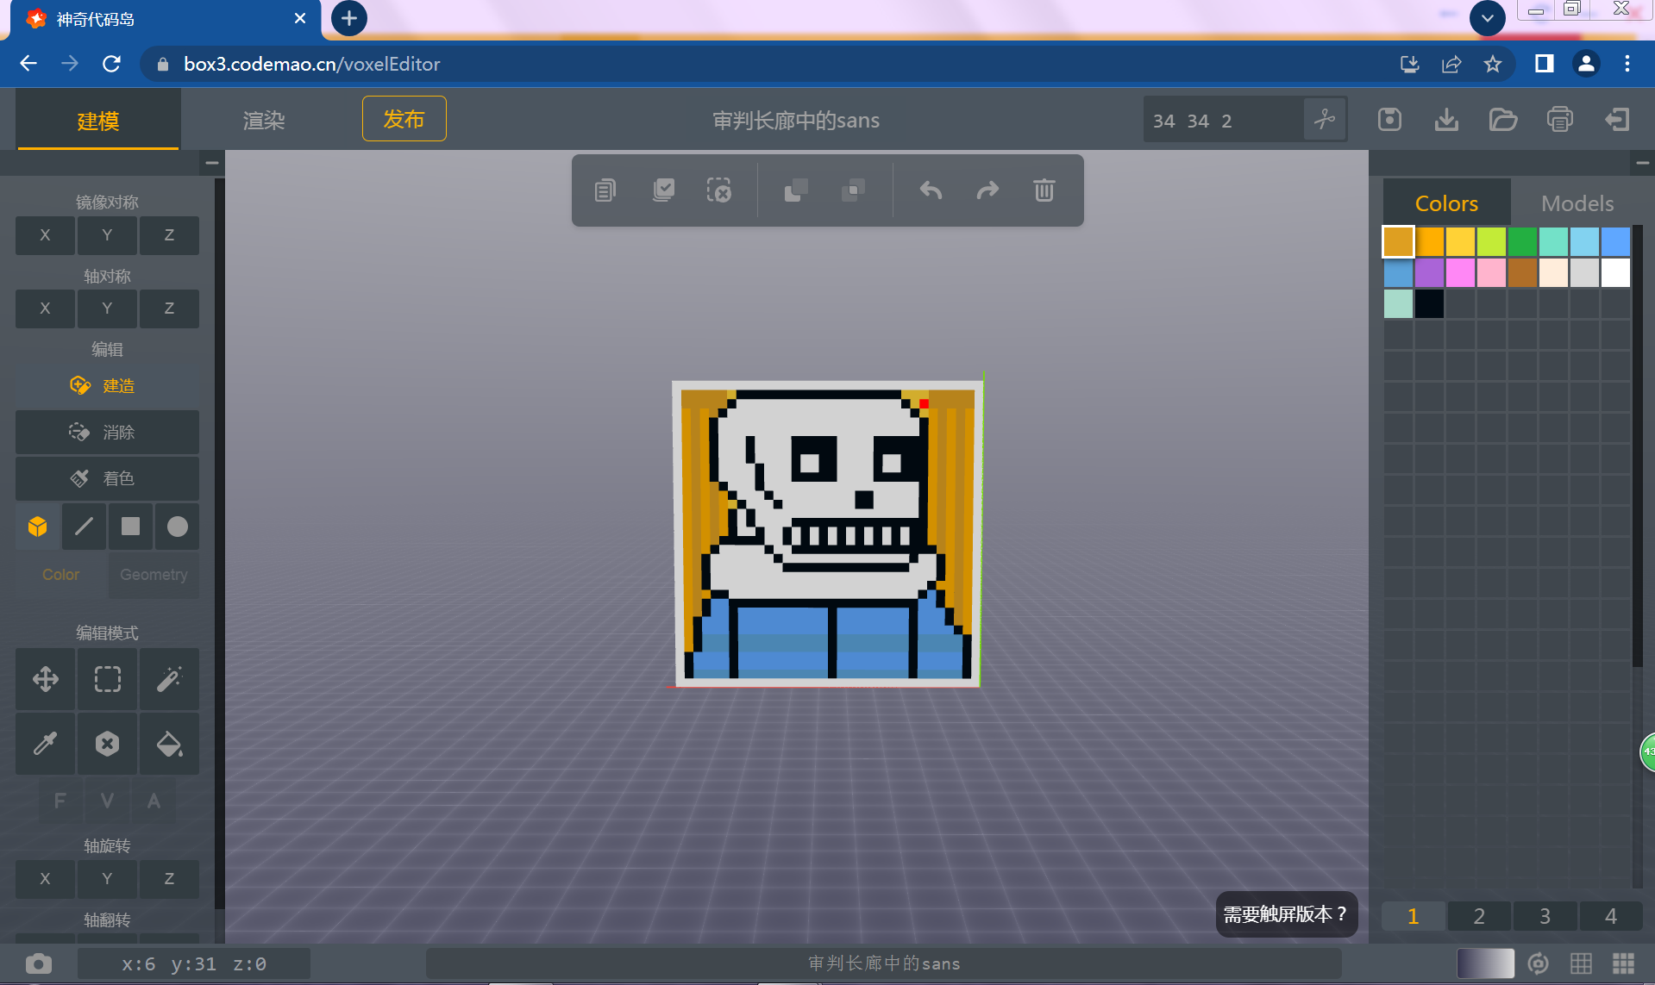Toggle axis symmetry X
This screenshot has width=1655, height=985.
[x=46, y=309]
